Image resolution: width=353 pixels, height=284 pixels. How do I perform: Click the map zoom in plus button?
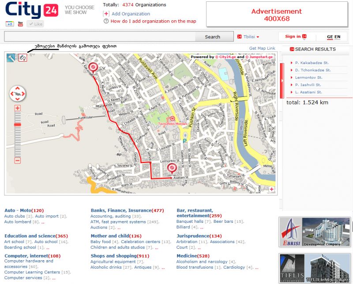point(18,108)
